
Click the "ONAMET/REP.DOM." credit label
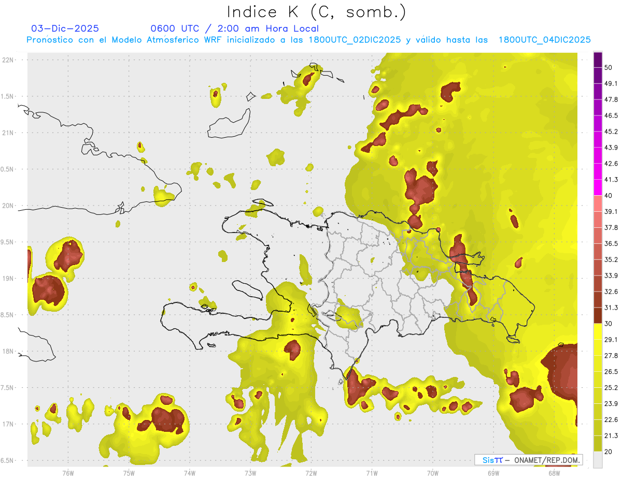tap(547, 460)
